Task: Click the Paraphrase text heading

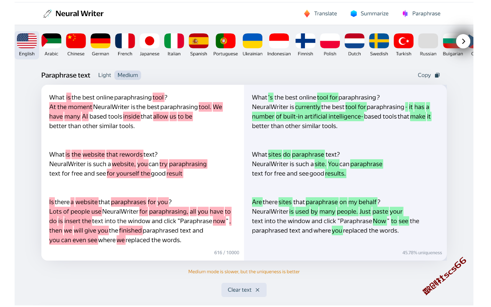Action: (66, 75)
